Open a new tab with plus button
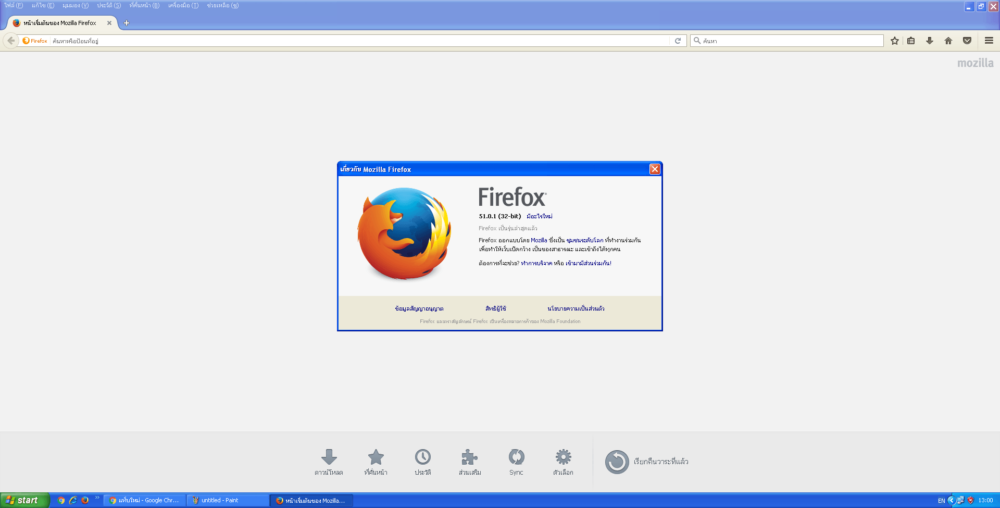 [127, 23]
